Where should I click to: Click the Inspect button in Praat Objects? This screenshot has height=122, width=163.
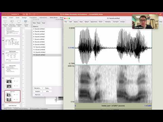38,91
